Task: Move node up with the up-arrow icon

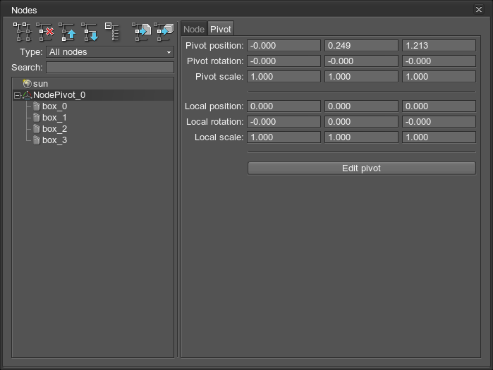Action: click(x=68, y=31)
